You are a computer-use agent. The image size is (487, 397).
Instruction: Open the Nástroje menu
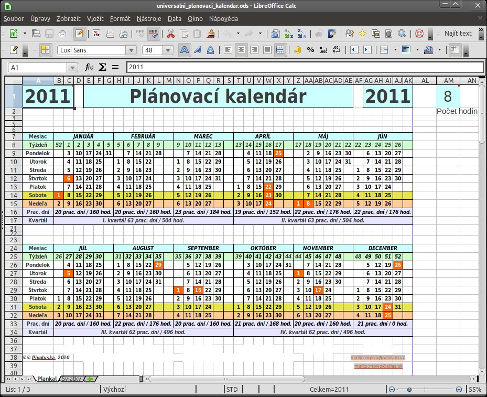(149, 19)
